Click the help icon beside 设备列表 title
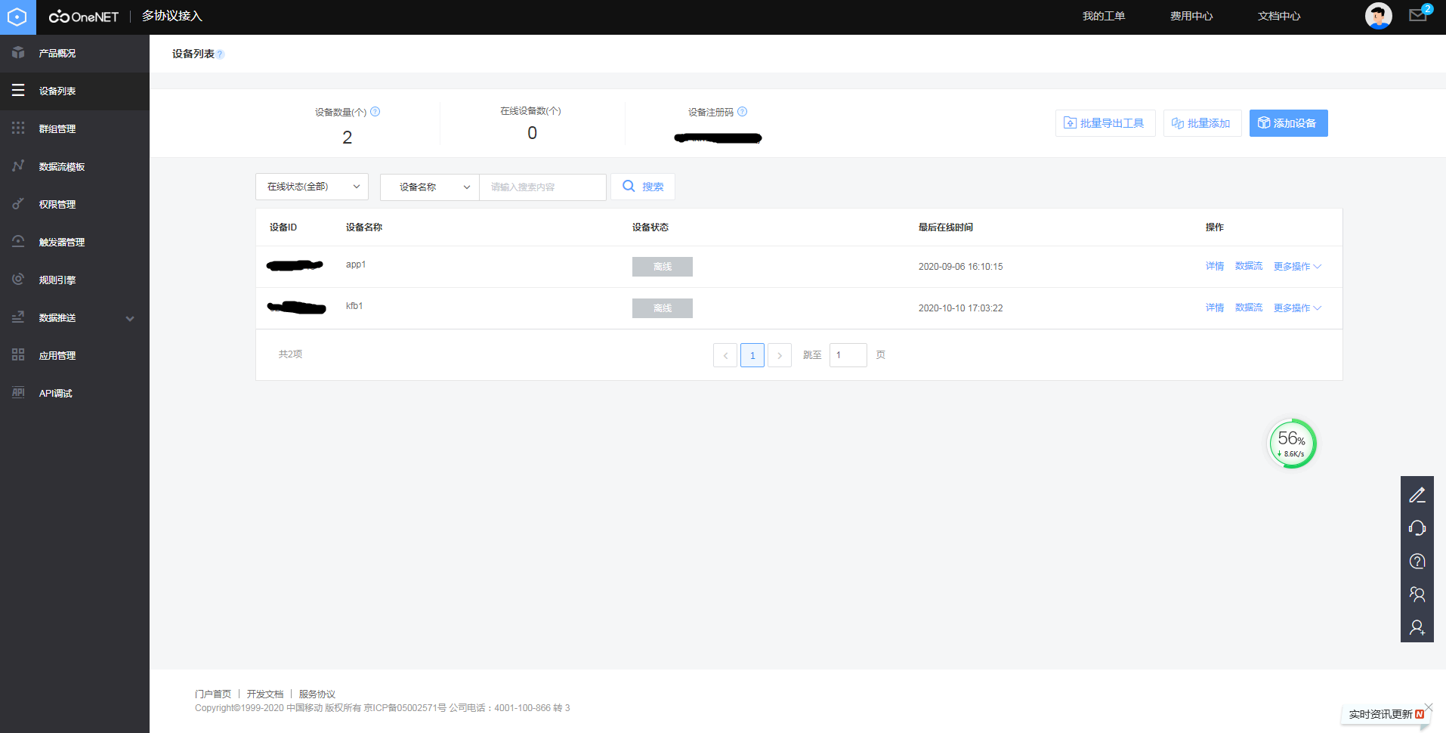 (x=221, y=54)
